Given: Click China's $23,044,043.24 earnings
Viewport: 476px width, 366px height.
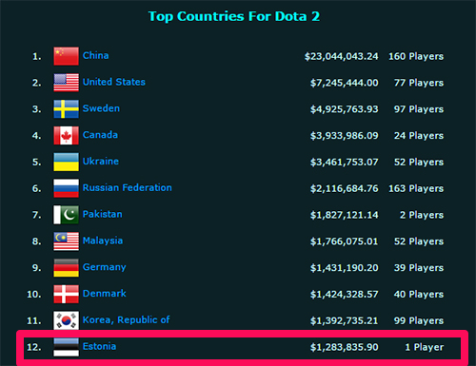Looking at the screenshot, I should point(342,56).
